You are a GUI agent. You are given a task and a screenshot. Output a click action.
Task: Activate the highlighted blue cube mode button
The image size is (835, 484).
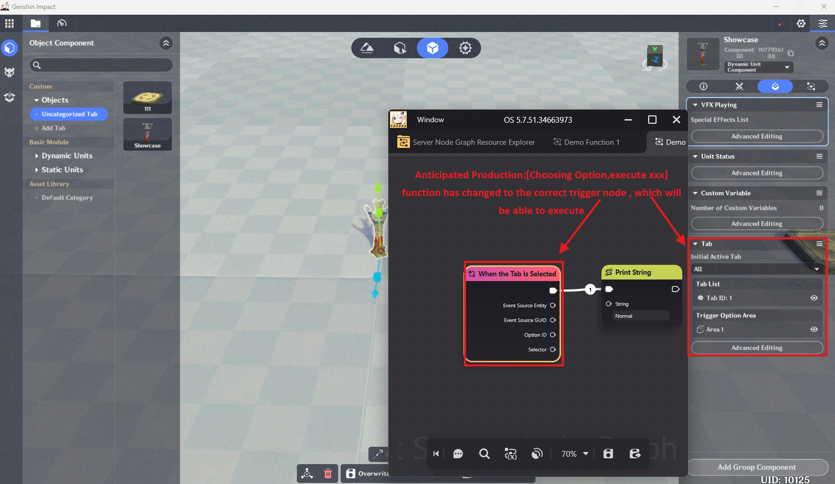coord(432,48)
